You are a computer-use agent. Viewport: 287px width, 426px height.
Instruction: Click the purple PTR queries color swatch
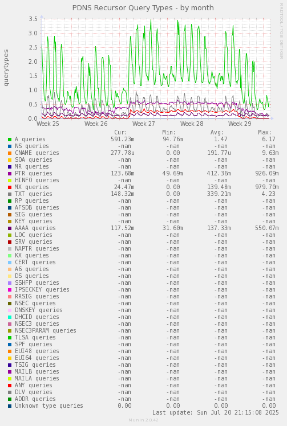[10, 174]
